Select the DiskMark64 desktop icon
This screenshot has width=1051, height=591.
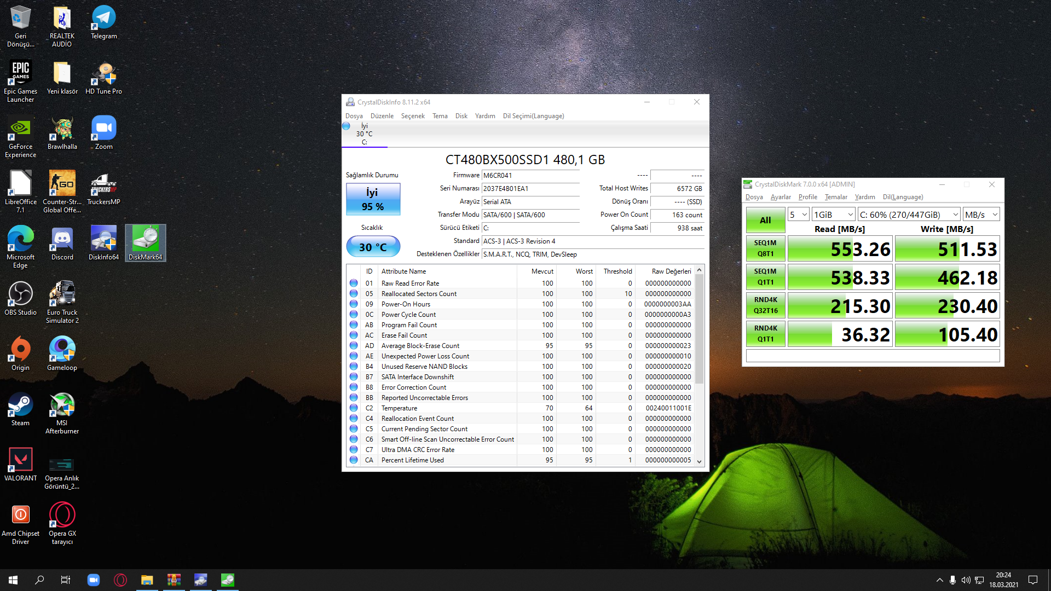coord(145,242)
